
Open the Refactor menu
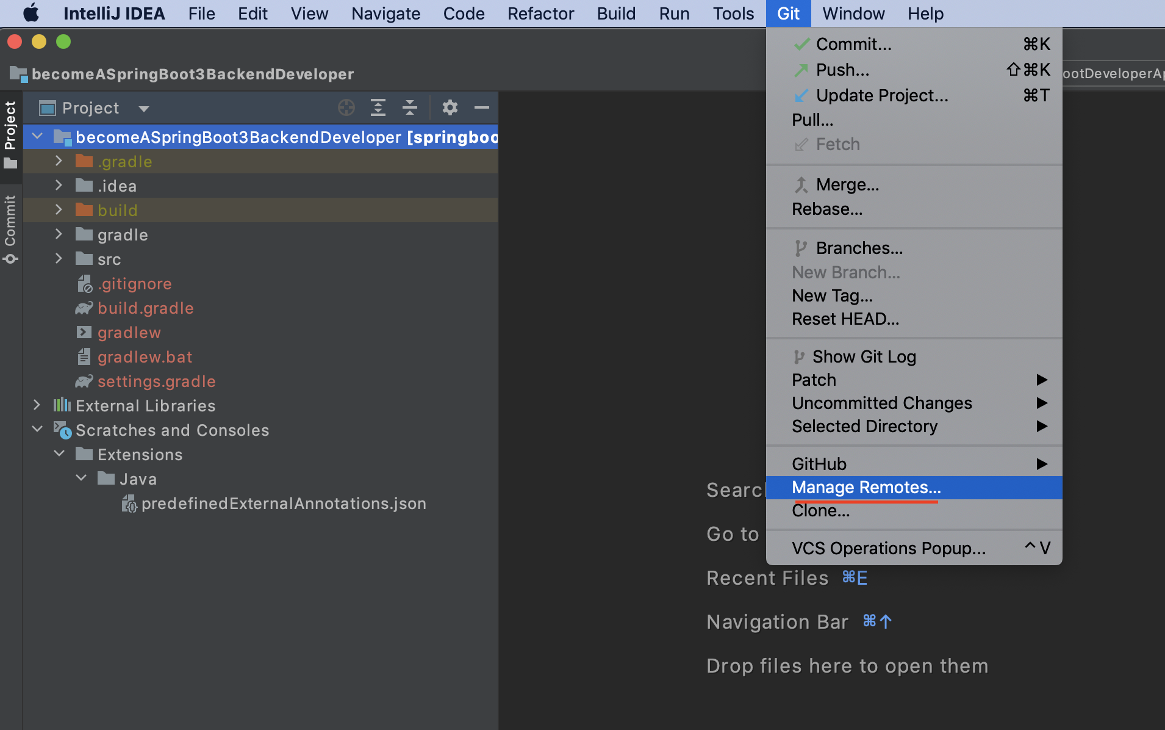coord(540,13)
